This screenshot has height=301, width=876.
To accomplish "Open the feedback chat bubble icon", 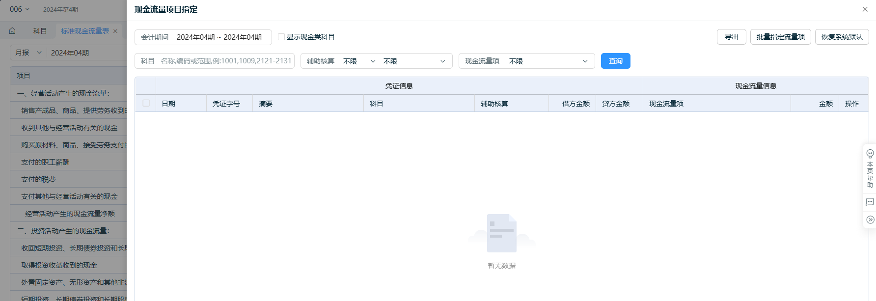I will coord(870,202).
